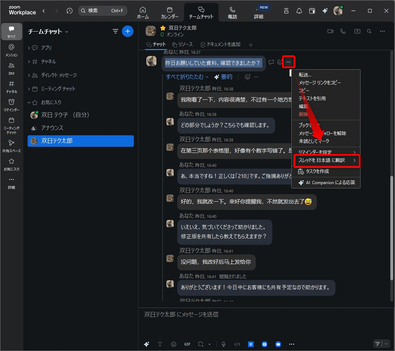The image size is (395, 351).
Task: Click ドキュメントを追加 tab
Action: point(220,45)
